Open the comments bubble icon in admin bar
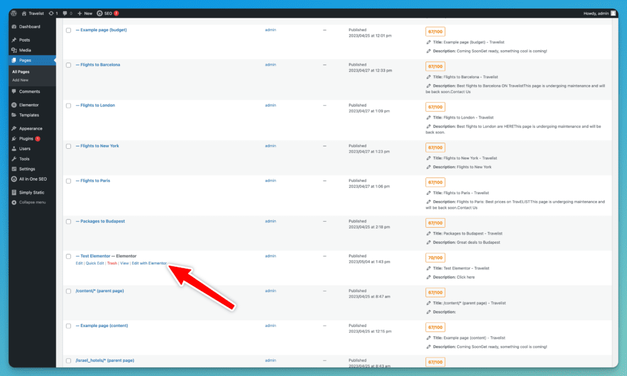Image resolution: width=627 pixels, height=376 pixels. 66,13
